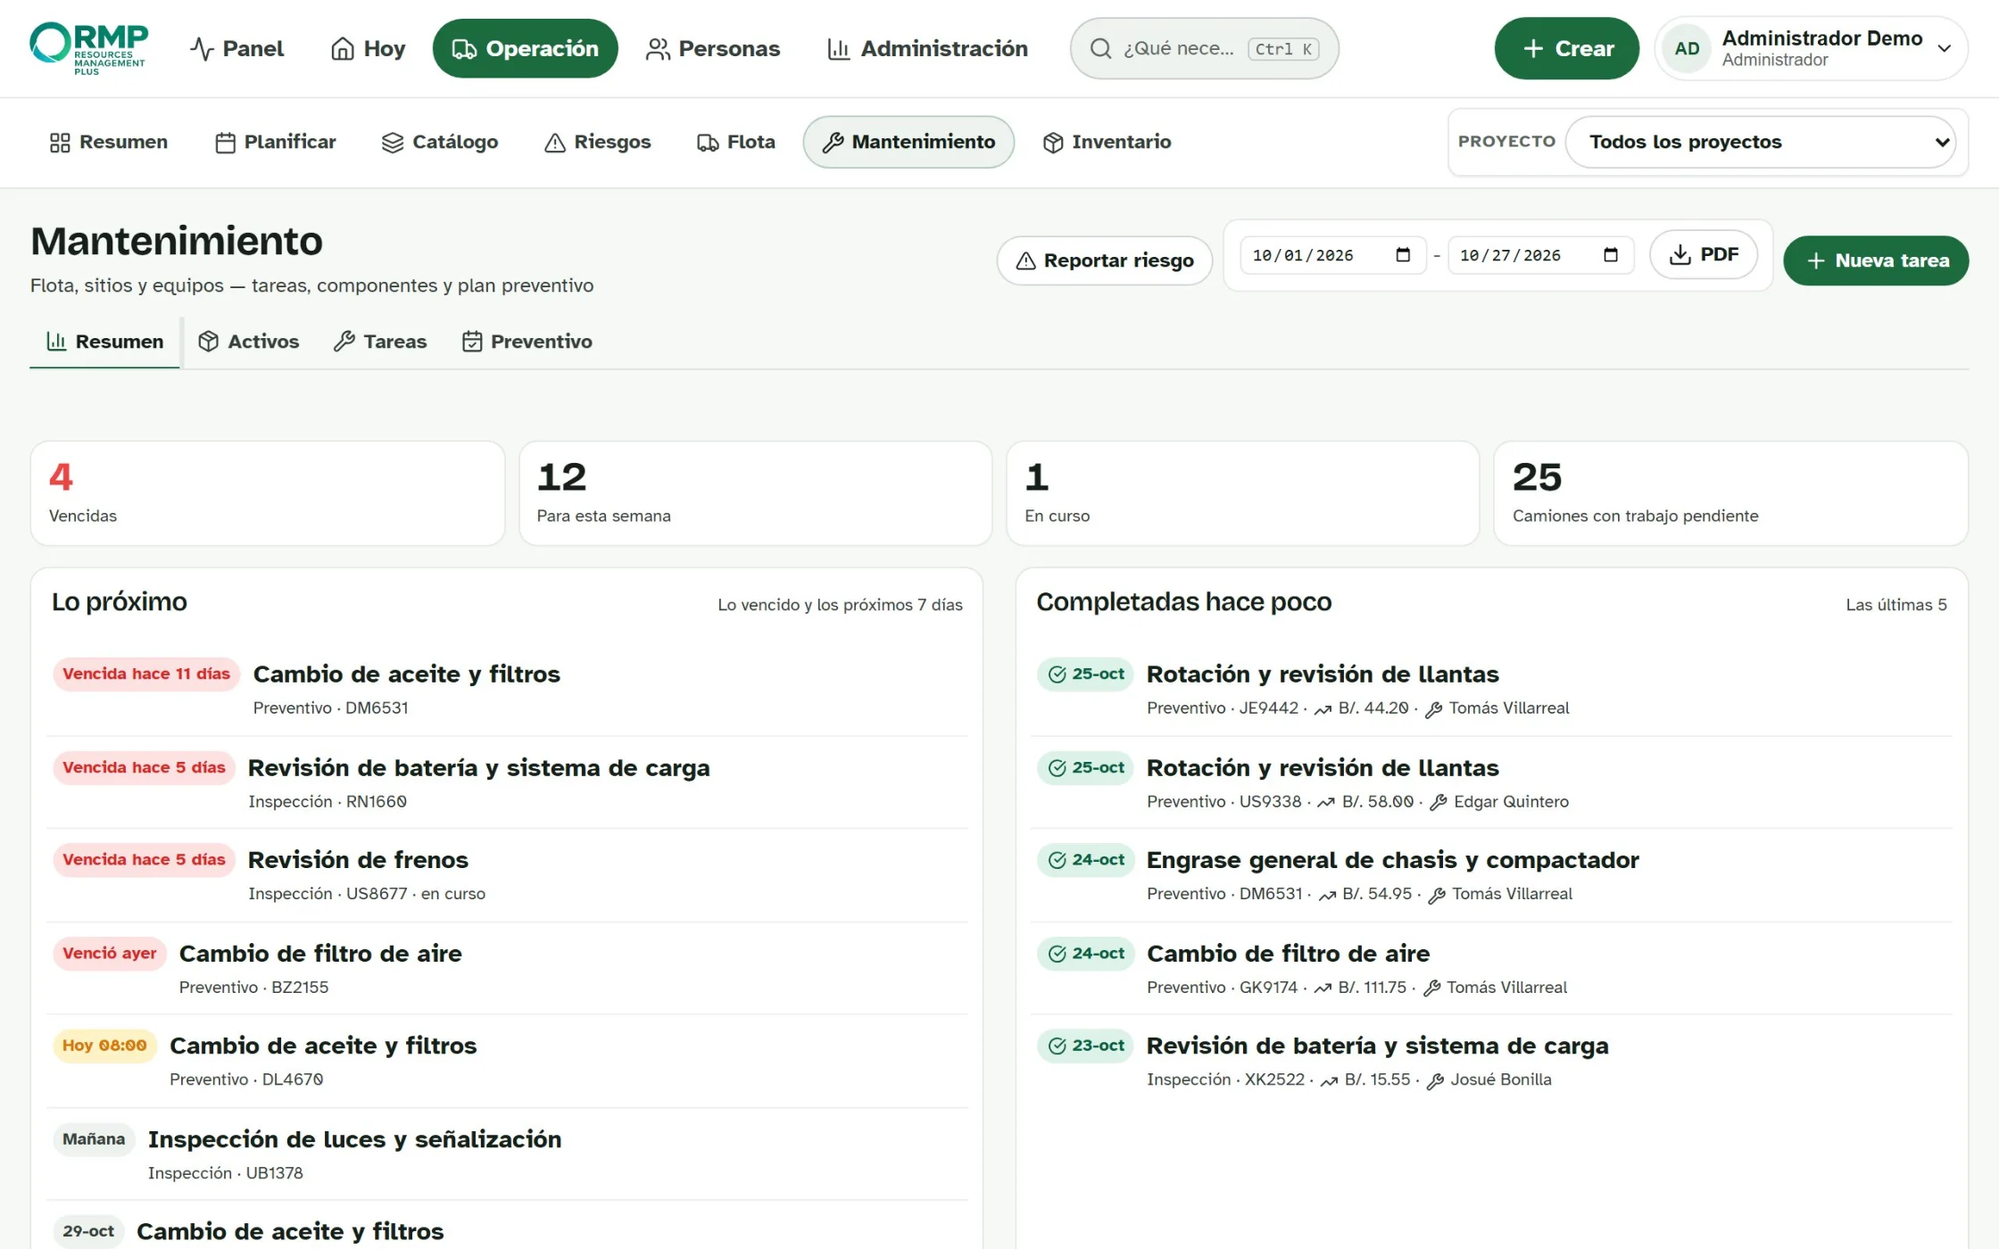This screenshot has height=1249, width=1999.
Task: Open the 4 Vencidas summary card
Action: pos(268,493)
